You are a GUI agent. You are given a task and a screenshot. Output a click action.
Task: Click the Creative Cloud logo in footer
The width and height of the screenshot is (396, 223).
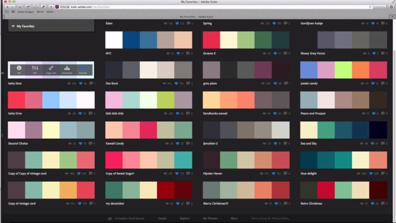[x=110, y=218]
